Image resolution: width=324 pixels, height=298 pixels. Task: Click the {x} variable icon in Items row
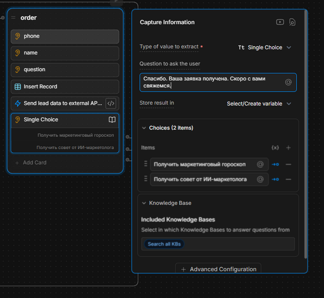pyautogui.click(x=275, y=148)
